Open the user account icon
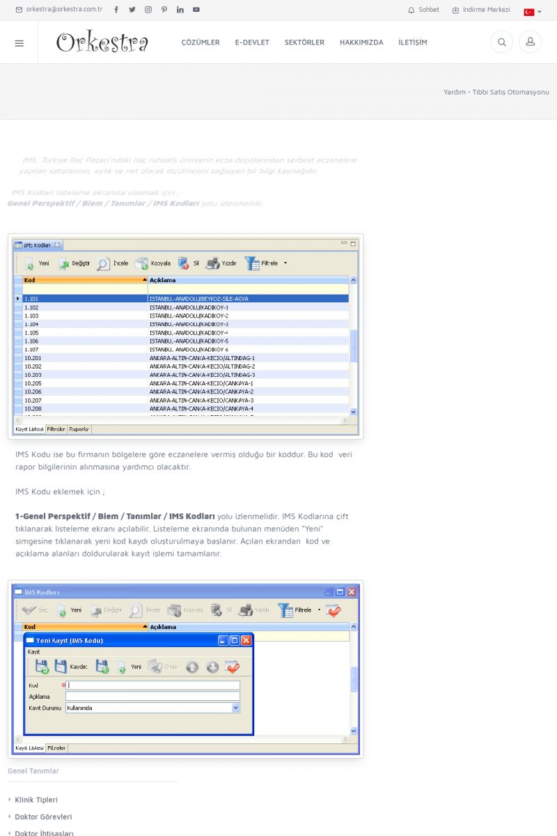Image resolution: width=557 pixels, height=836 pixels. pyautogui.click(x=530, y=42)
